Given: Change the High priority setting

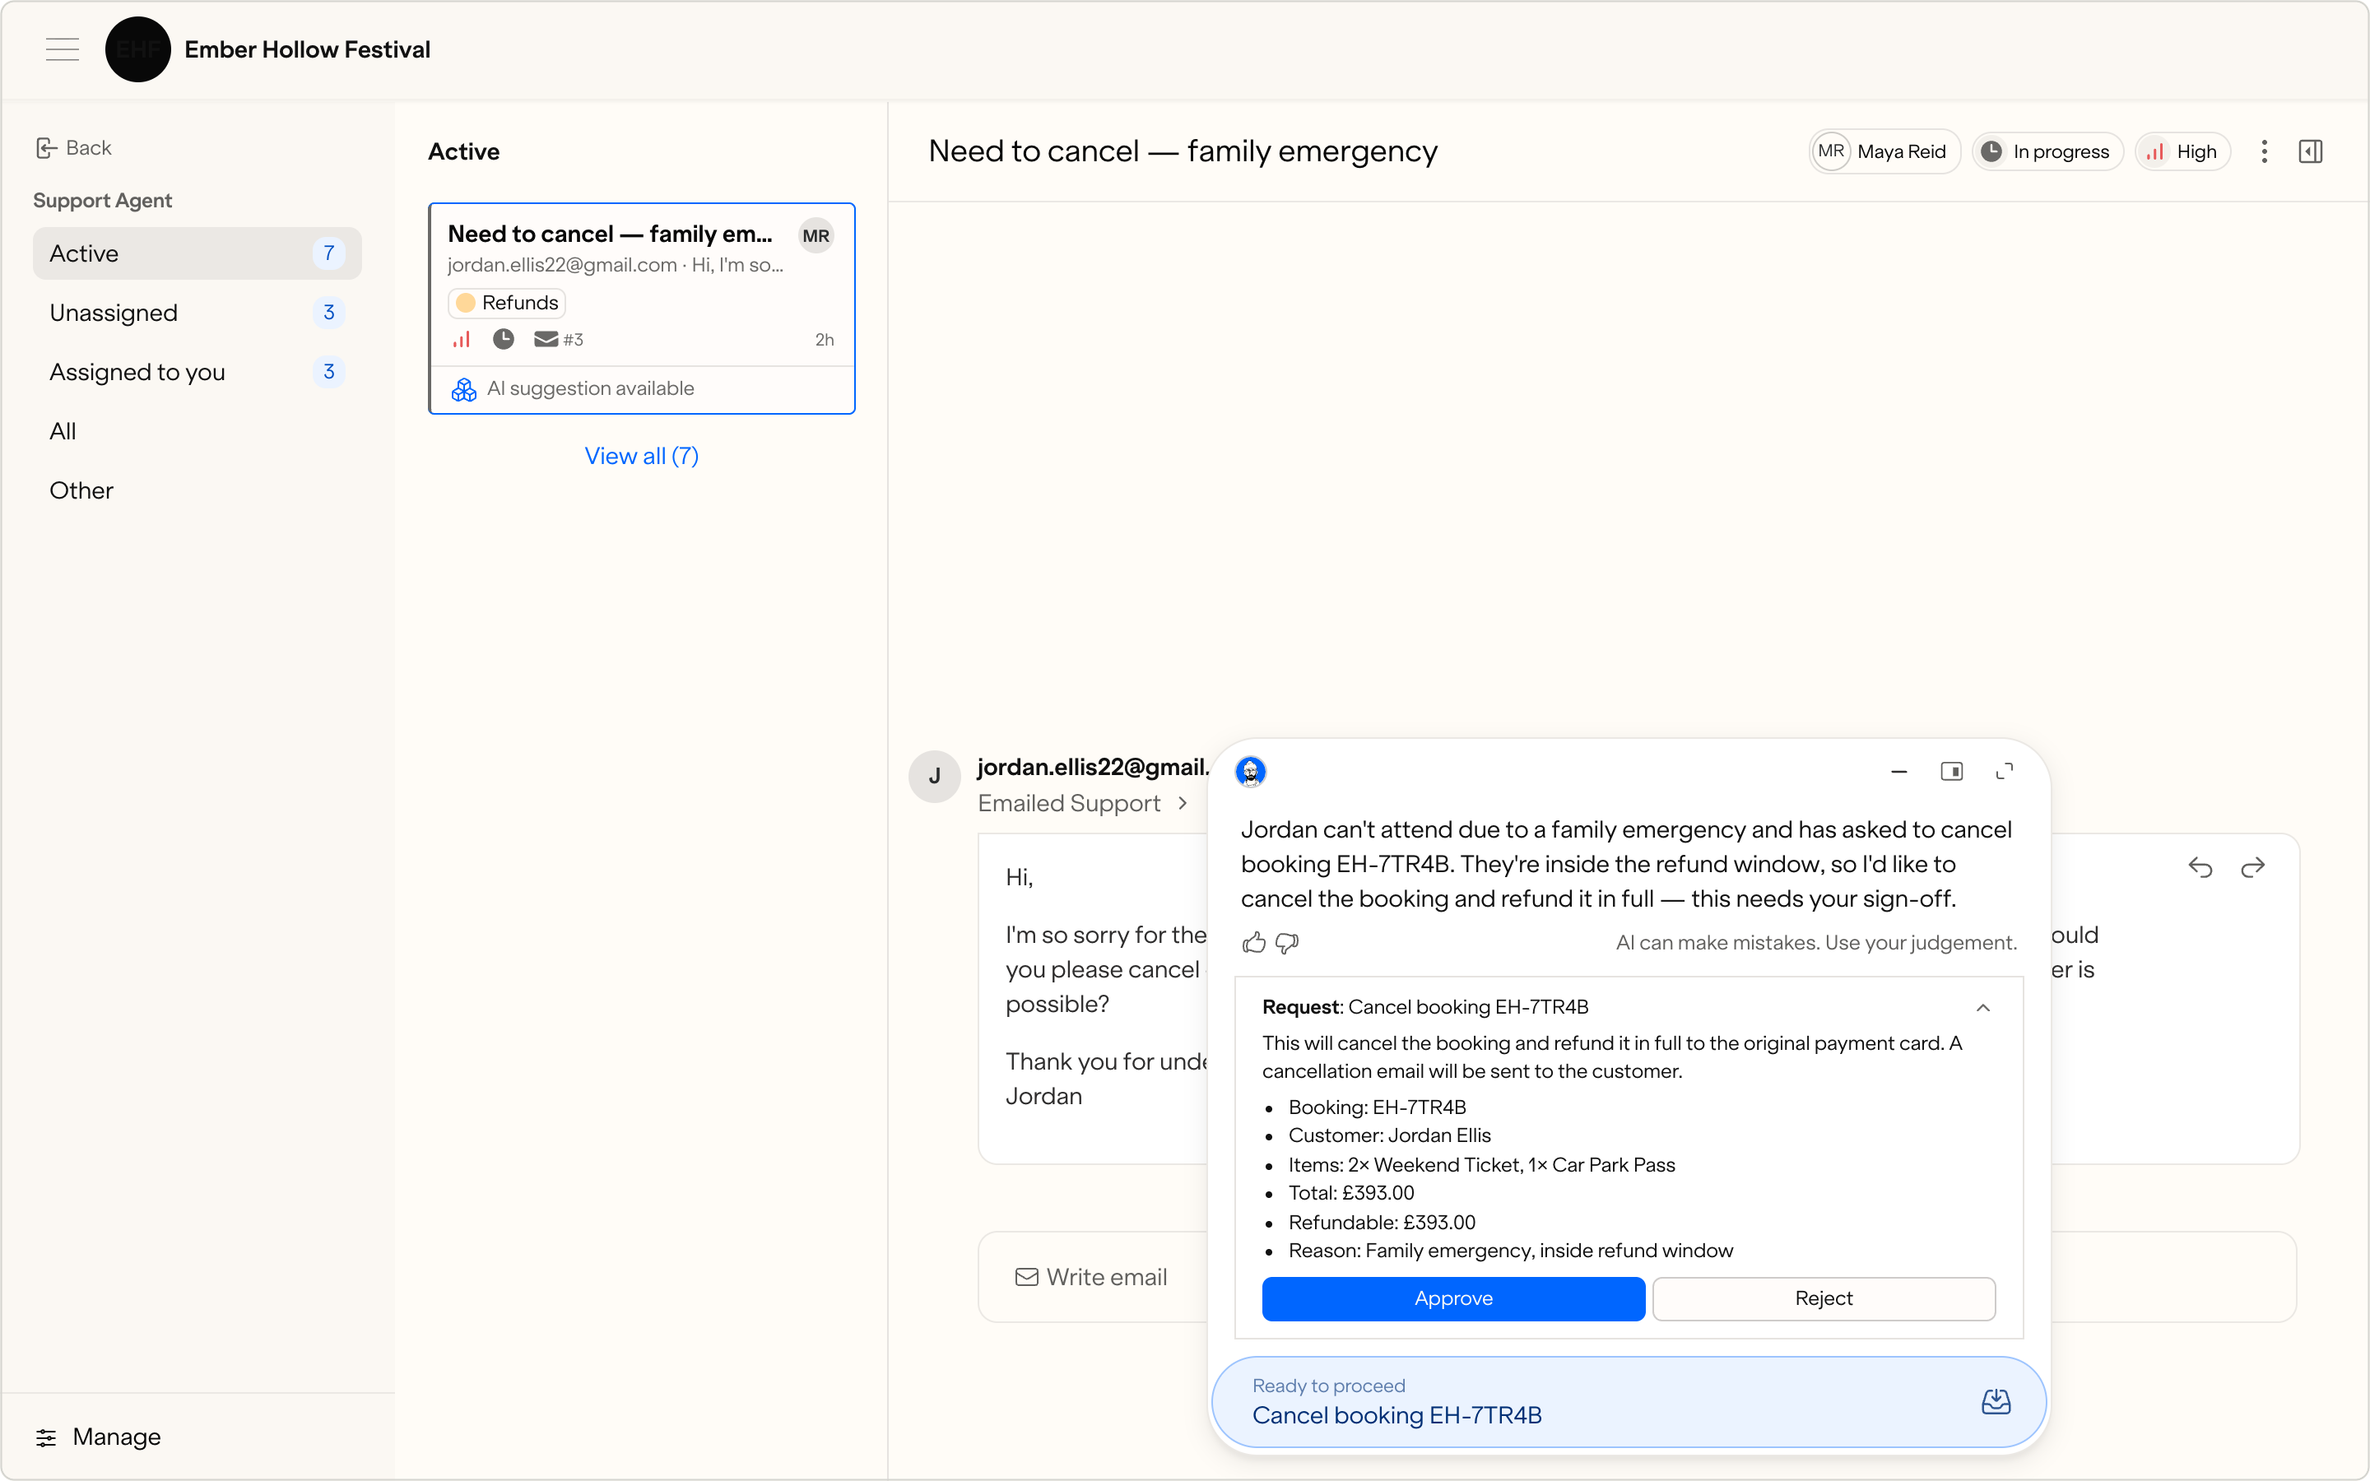Looking at the screenshot, I should 2182,152.
